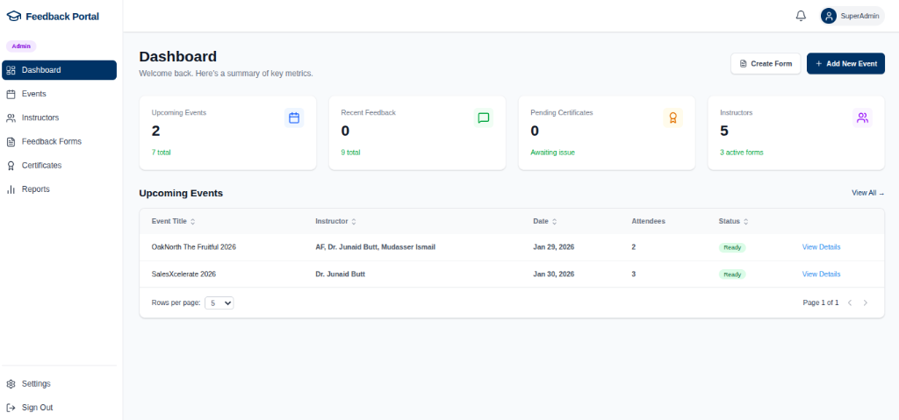Click the Feedback Portal graduation cap logo
This screenshot has width=899, height=420.
pyautogui.click(x=14, y=16)
